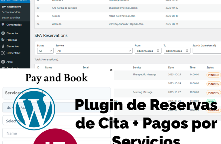Select the 'Relaxing Massage' service cell
Image resolution: width=221 pixels, height=144 pixels.
tap(143, 92)
